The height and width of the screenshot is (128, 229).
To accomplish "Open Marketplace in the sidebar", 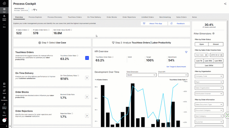I will coord(4,98).
